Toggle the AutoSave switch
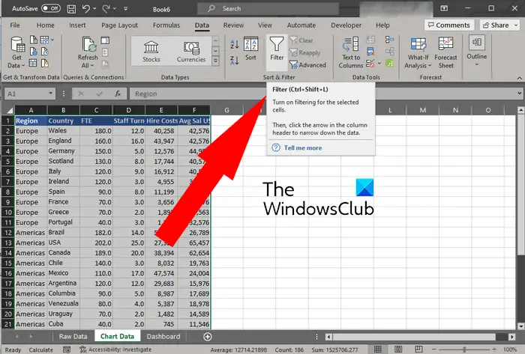Viewport: 525px width, 354px height. pos(51,8)
